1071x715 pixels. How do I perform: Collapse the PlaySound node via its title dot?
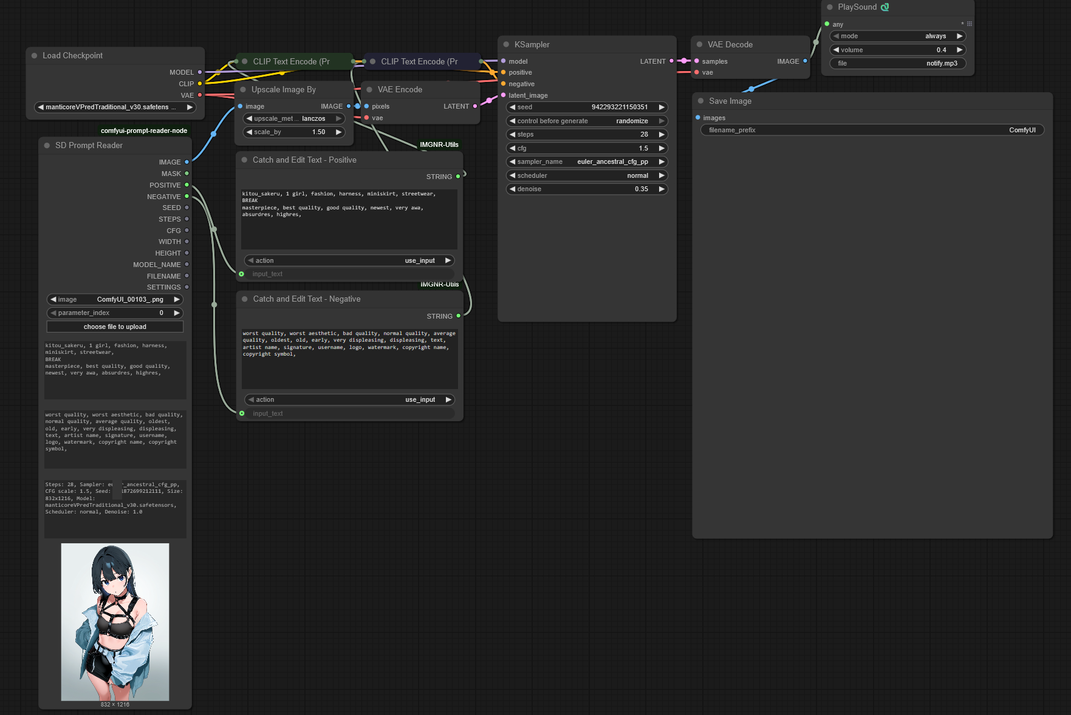tap(830, 7)
